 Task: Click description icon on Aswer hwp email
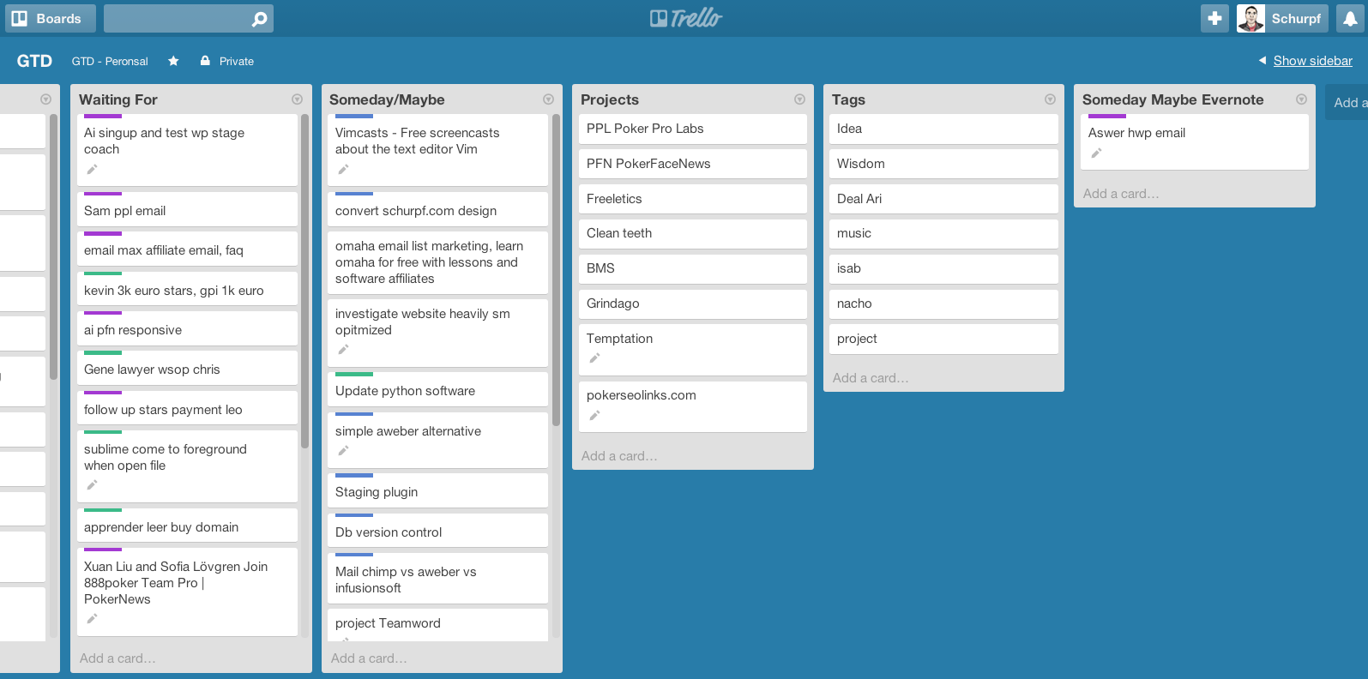[1096, 153]
